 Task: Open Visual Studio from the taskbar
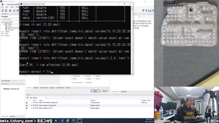click(62, 121)
